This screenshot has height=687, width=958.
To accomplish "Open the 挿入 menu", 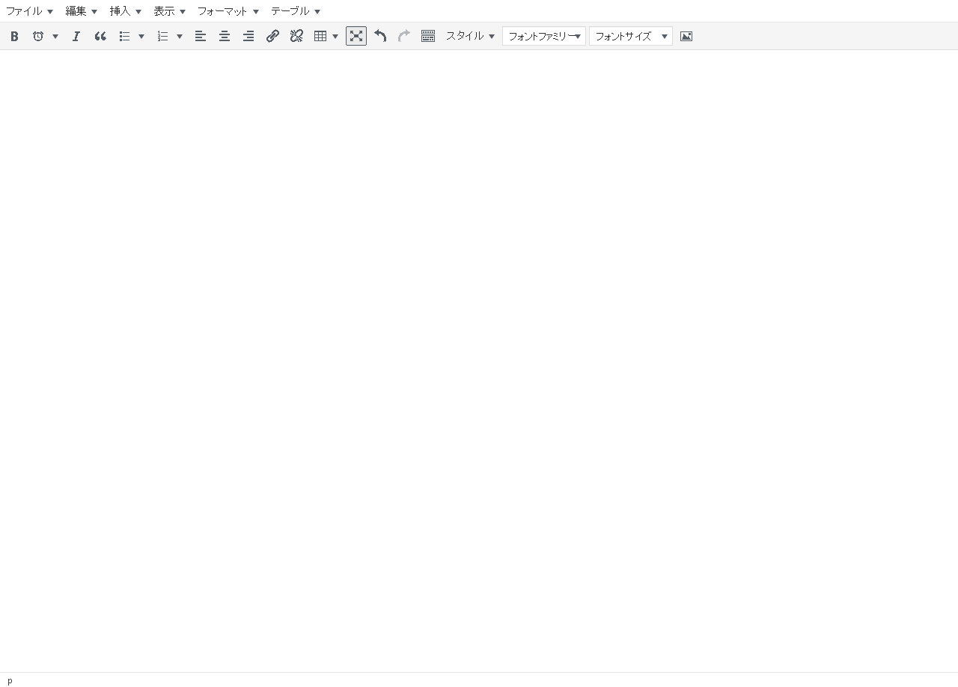I will click(x=126, y=11).
